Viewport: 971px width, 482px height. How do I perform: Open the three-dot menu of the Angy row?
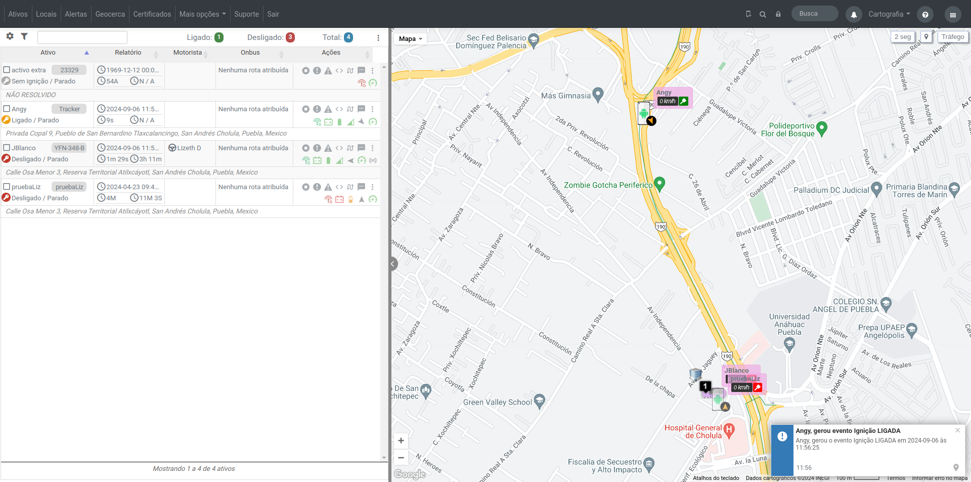pos(373,109)
